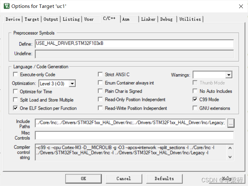Reset options with Defaults button
248x186 pixels.
164,179
